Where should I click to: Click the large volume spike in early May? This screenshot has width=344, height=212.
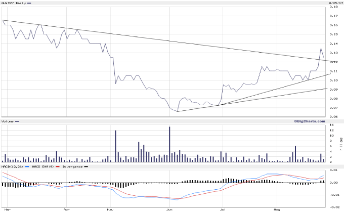(116, 146)
